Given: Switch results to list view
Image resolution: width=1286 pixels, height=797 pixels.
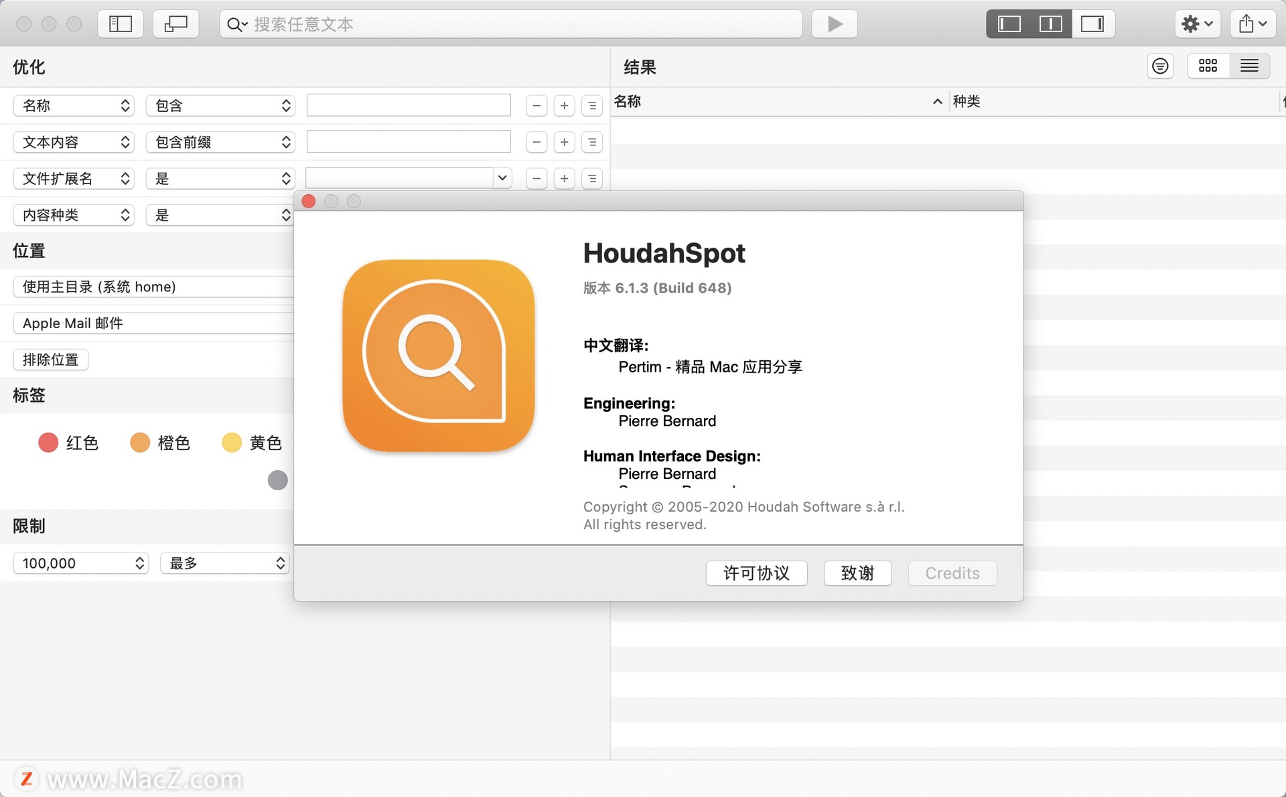Looking at the screenshot, I should pos(1249,66).
